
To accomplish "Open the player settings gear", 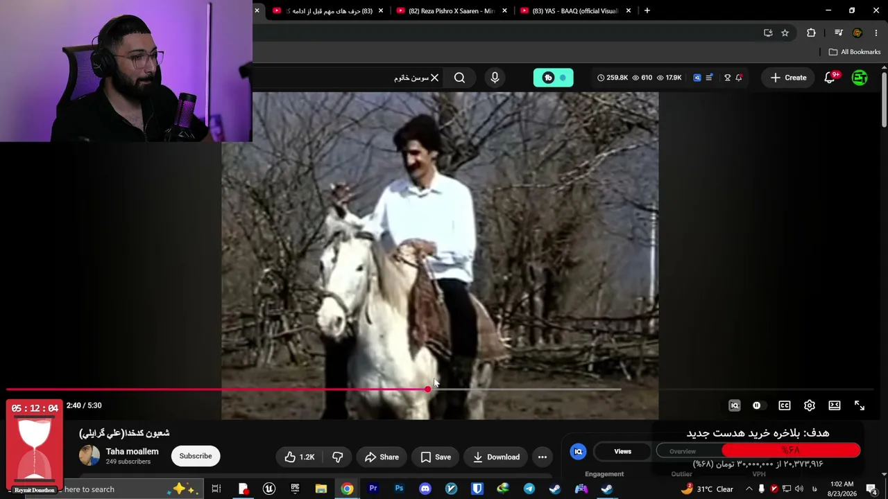I will click(810, 405).
